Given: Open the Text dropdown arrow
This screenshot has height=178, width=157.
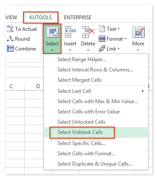Looking at the screenshot, I should (x=118, y=29).
